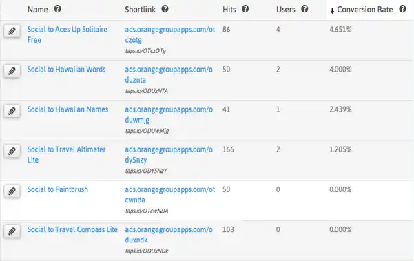Viewport: 414px width, 261px height.
Task: Click the Hits column help icon
Action: point(245,9)
